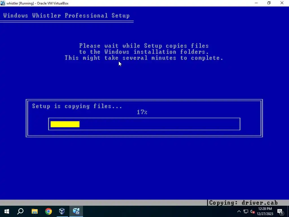This screenshot has width=289, height=217.
Task: Minimize the whistler VirtualBox window
Action: [256, 3]
